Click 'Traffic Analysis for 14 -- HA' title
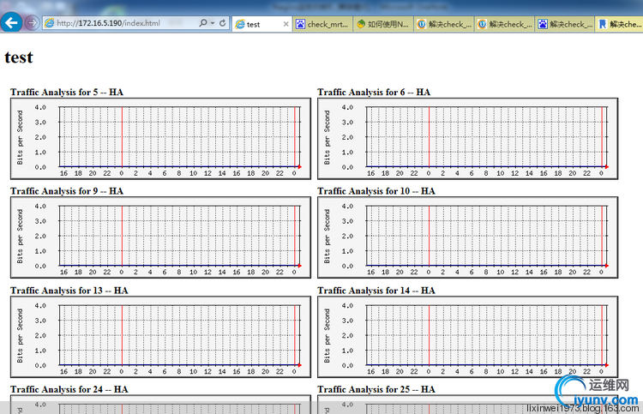The height and width of the screenshot is (414, 643). [x=376, y=291]
